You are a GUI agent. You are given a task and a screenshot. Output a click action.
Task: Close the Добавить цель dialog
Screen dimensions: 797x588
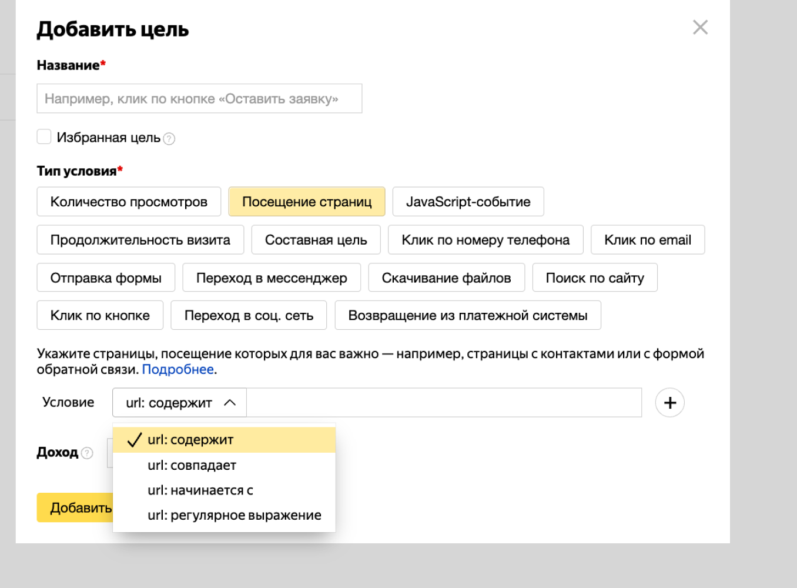tap(700, 27)
